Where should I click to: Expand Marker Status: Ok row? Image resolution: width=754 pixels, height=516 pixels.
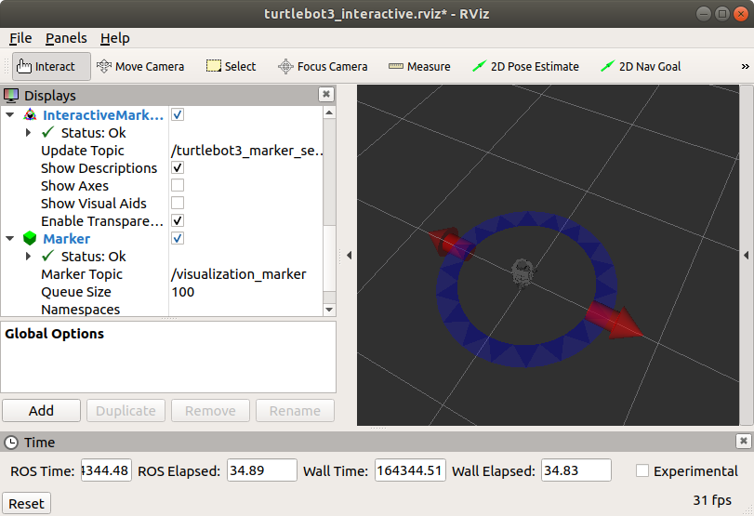pyautogui.click(x=28, y=257)
